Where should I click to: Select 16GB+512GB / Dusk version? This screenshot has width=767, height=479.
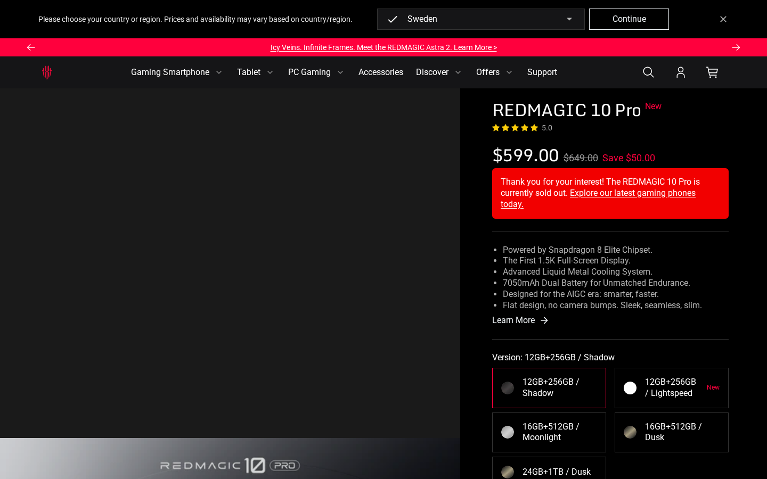pyautogui.click(x=672, y=432)
